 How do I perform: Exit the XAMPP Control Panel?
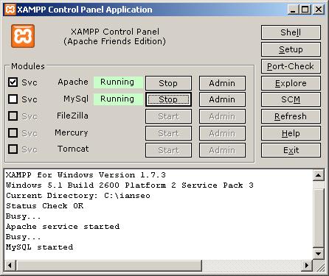(291, 150)
